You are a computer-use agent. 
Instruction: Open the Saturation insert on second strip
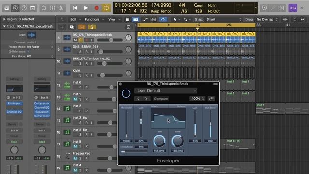42,112
